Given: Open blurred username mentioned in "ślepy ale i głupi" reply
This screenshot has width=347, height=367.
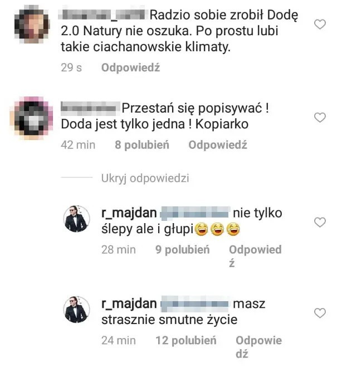Looking at the screenshot, I should coord(195,214).
